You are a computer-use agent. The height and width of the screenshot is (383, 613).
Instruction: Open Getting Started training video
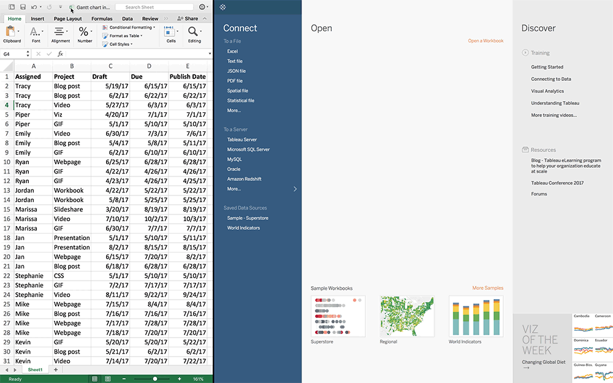(547, 67)
